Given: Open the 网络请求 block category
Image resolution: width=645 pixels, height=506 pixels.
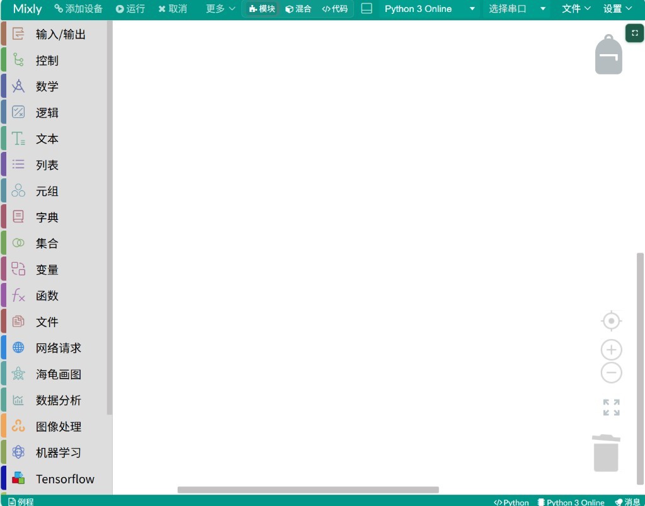Looking at the screenshot, I should [x=54, y=348].
